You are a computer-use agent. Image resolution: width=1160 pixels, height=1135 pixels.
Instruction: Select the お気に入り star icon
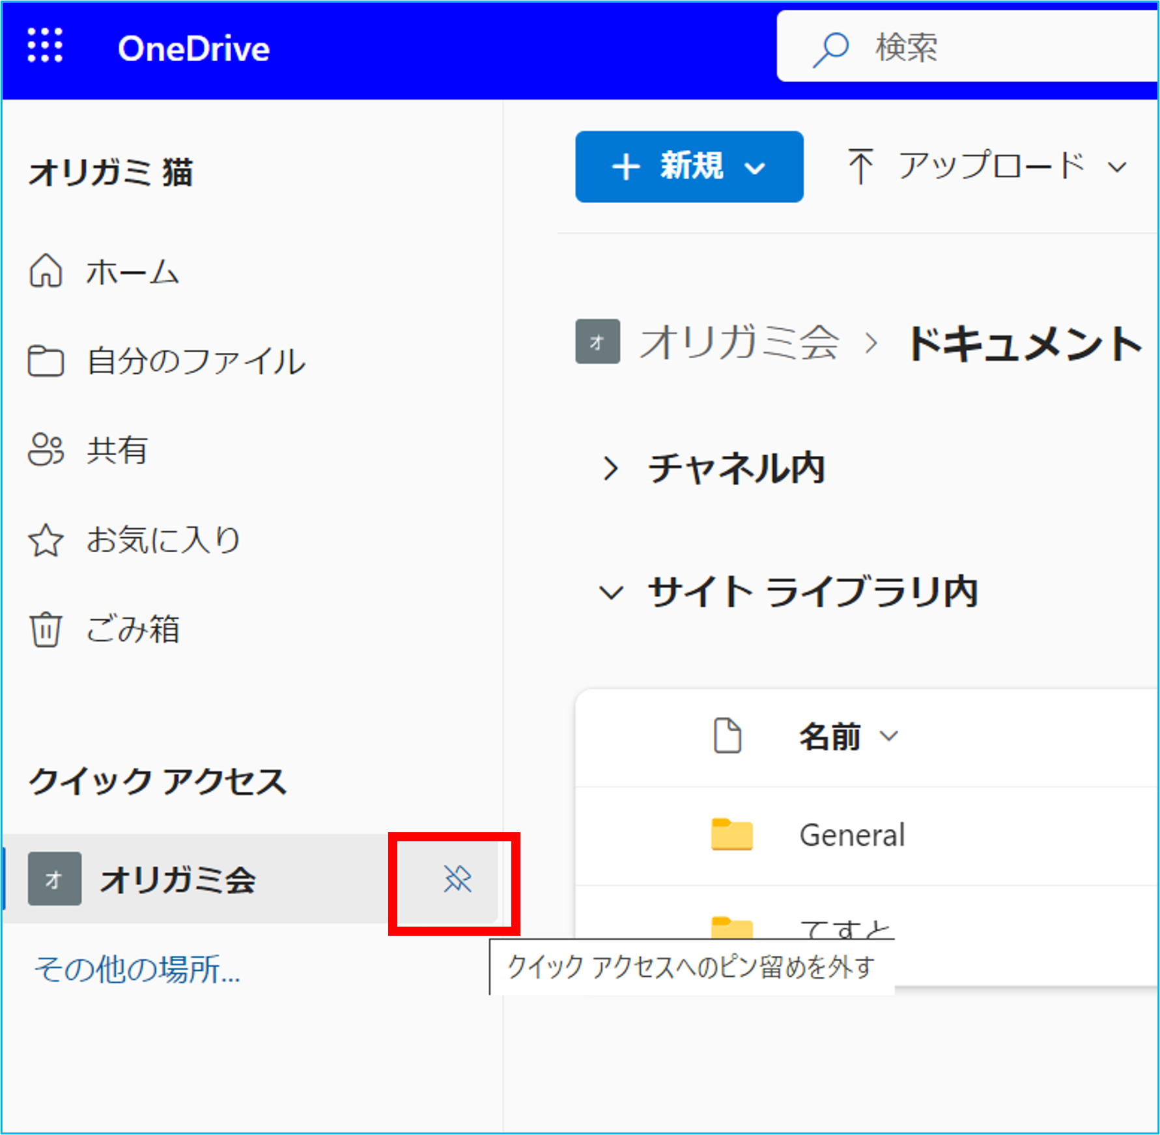(45, 539)
